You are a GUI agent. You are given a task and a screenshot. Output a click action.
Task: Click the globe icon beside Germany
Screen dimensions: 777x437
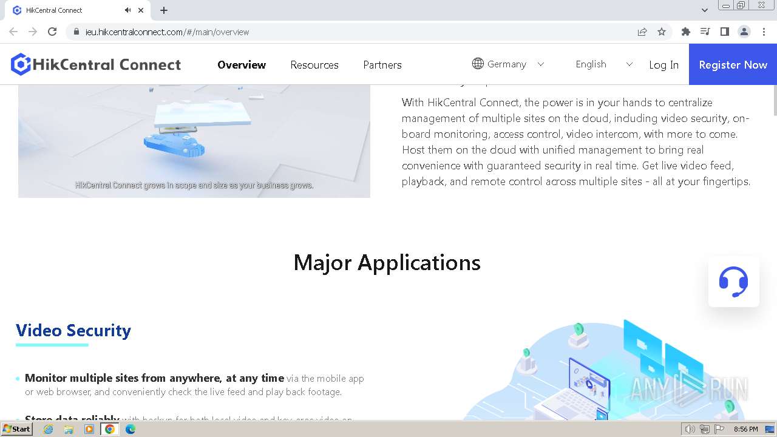click(x=478, y=64)
